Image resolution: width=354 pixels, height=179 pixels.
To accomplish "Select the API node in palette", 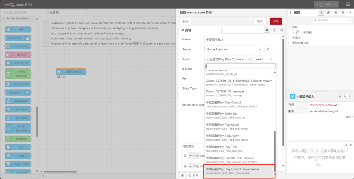I will (x=18, y=29).
